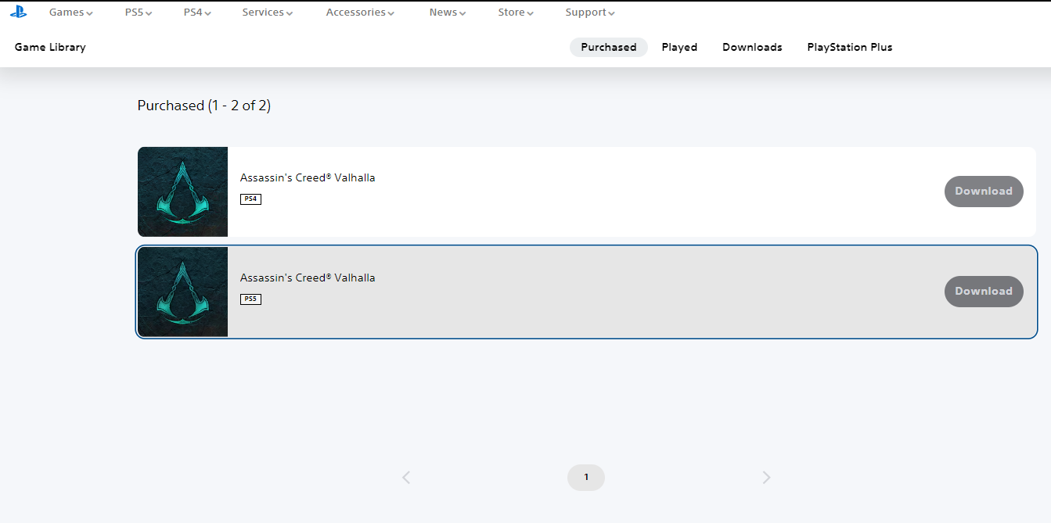Image resolution: width=1051 pixels, height=523 pixels.
Task: Open the Services dropdown menu
Action: [x=268, y=13]
